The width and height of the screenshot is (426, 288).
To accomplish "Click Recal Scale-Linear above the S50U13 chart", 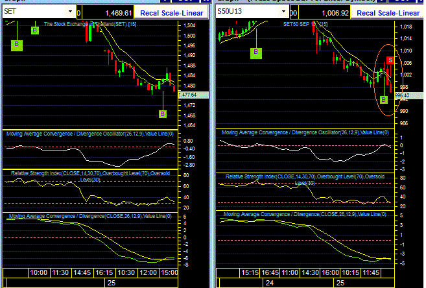I will pos(388,13).
